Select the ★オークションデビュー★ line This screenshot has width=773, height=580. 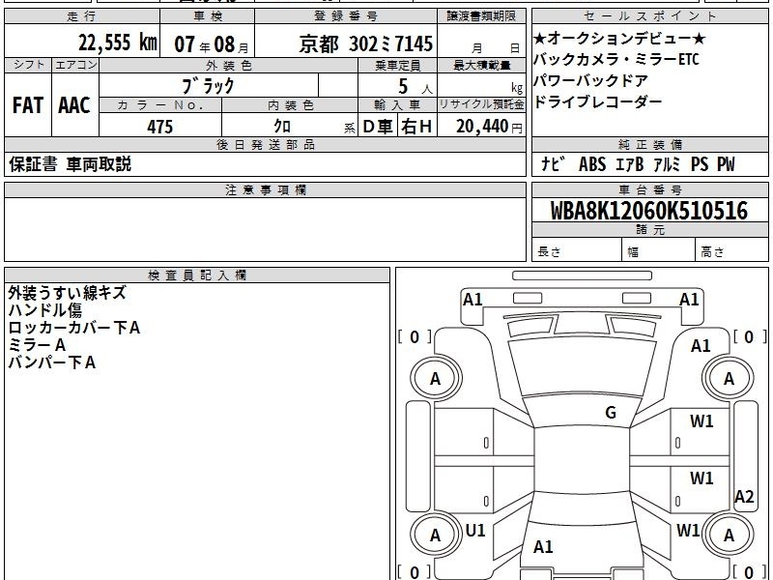pyautogui.click(x=619, y=39)
